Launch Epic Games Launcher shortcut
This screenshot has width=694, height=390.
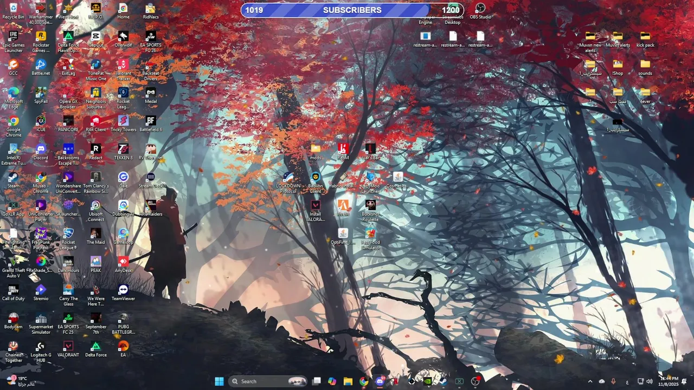click(13, 42)
